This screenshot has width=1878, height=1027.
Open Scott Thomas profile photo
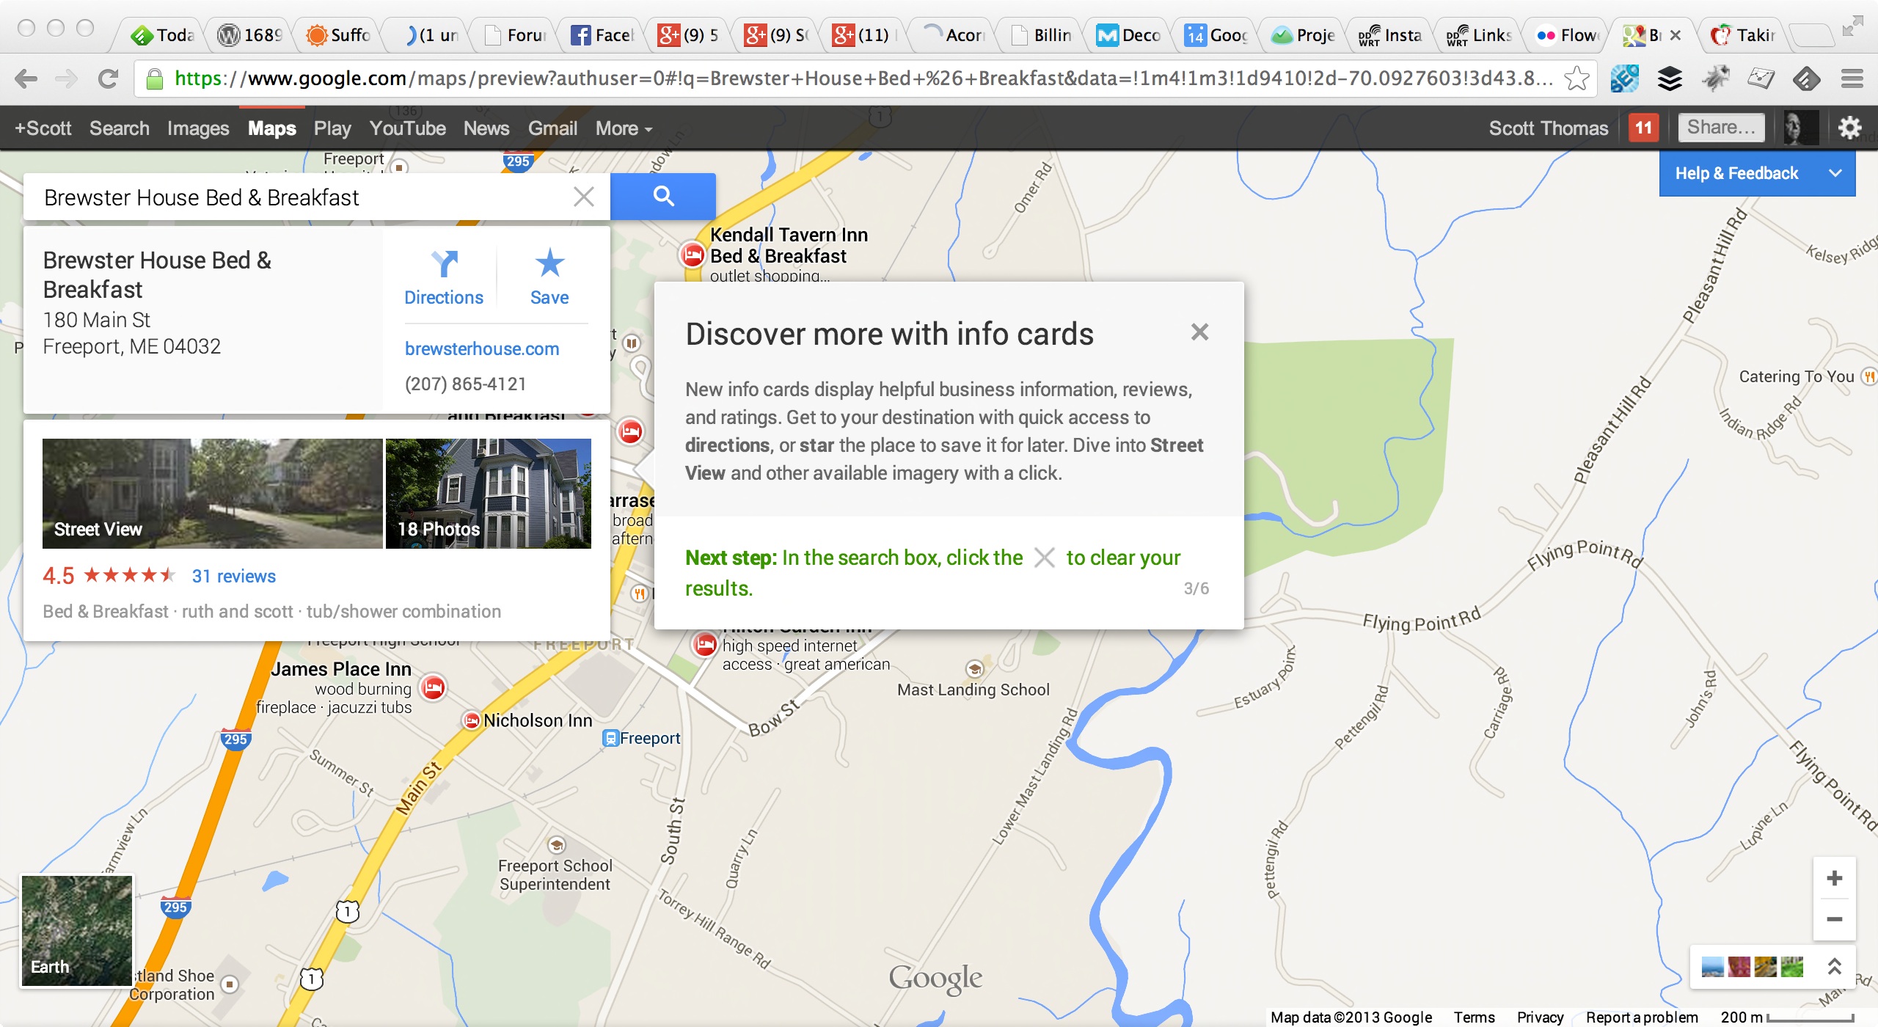[1800, 128]
